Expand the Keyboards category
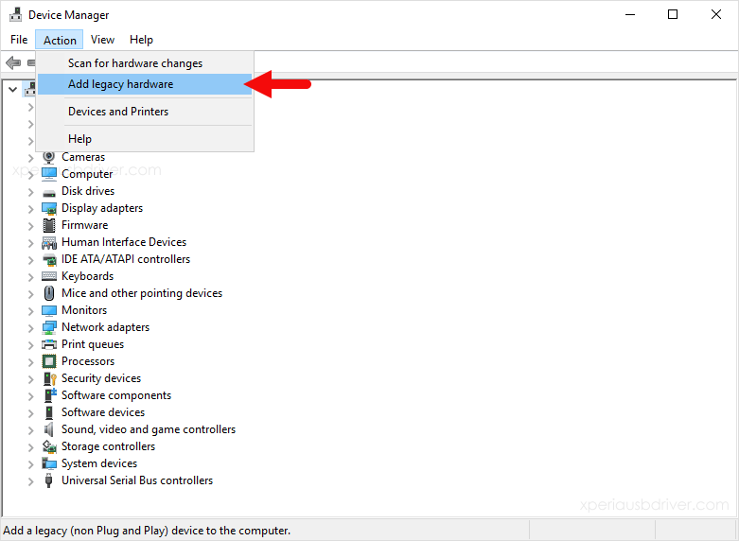Screen dimensions: 739x541 30,276
